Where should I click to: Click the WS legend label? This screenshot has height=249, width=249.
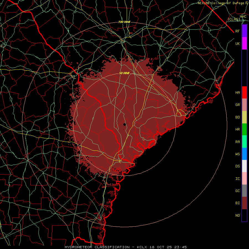238,154
